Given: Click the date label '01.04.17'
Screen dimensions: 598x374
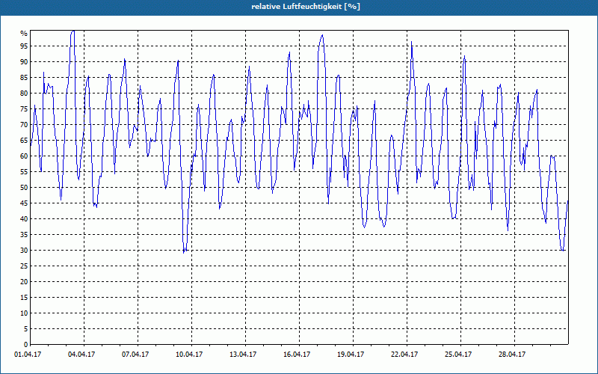Looking at the screenshot, I should 28,355.
